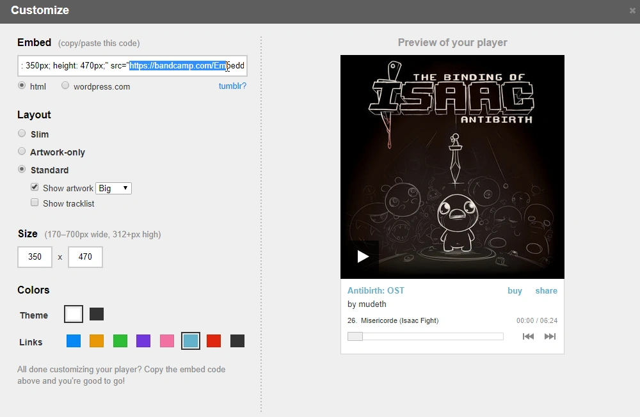
Task: Select the html embed option
Action: (x=22, y=85)
